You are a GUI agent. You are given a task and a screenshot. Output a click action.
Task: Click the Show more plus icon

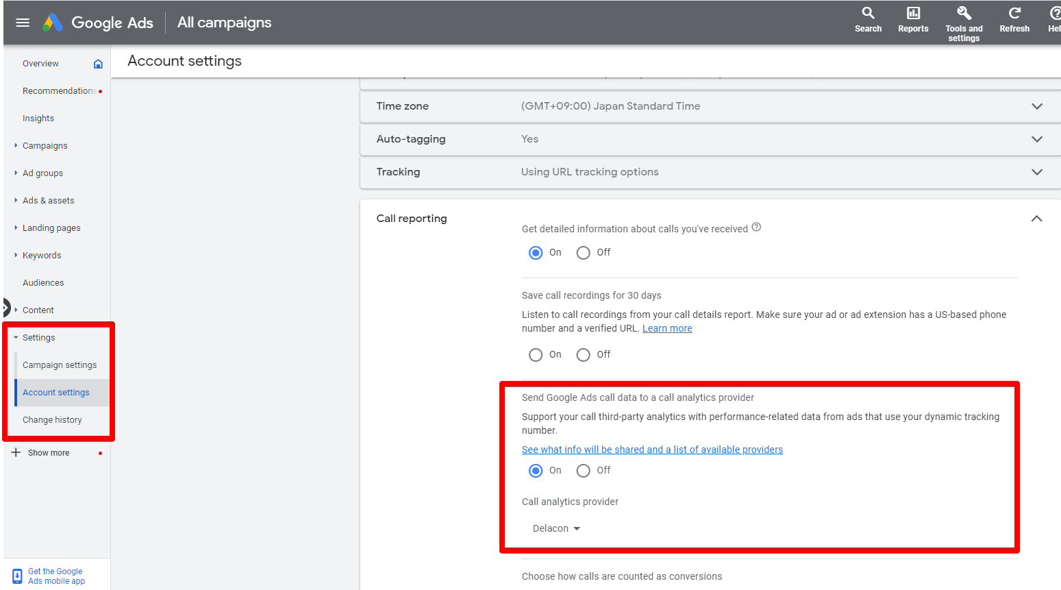click(16, 452)
